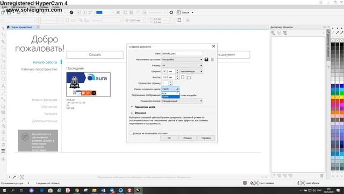Click the no-color X swatch in document palette
The width and height of the screenshot is (344, 194).
pyautogui.click(x=21, y=177)
